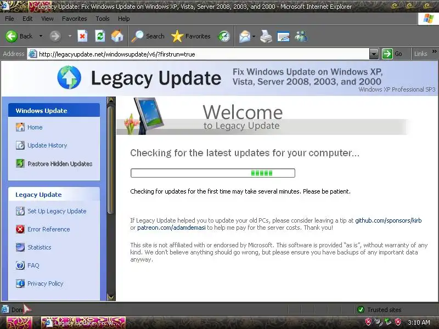The width and height of the screenshot is (439, 329).
Task: Open Set Up Legacy Update link
Action: (x=57, y=211)
